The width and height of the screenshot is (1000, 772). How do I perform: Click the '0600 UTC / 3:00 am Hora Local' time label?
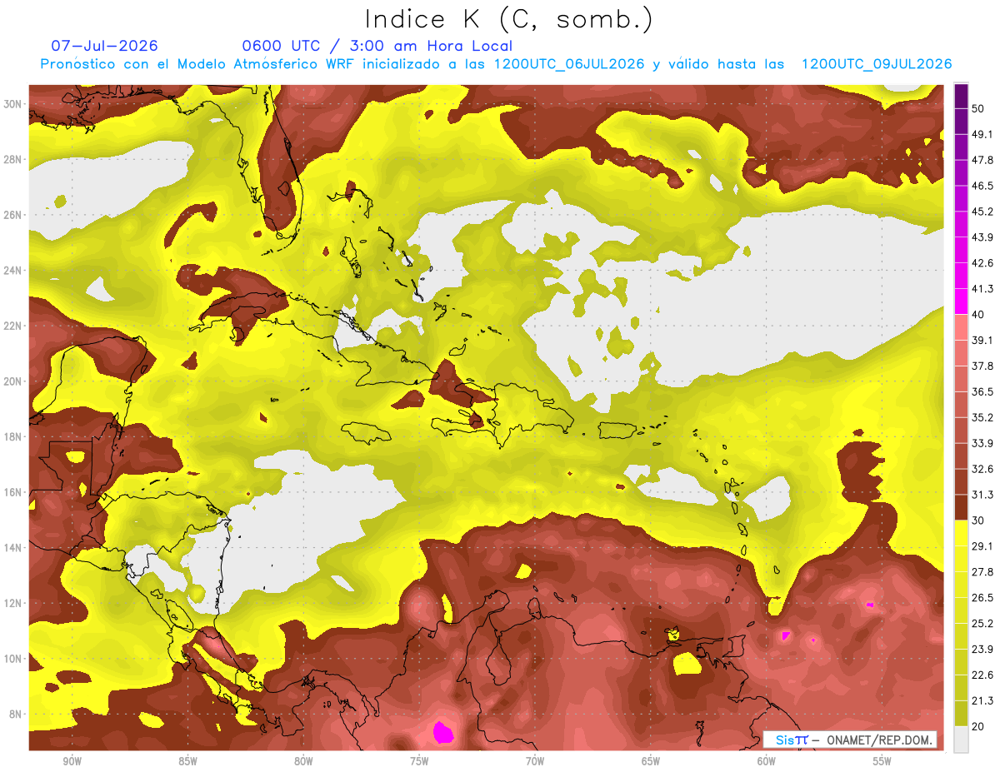[377, 46]
